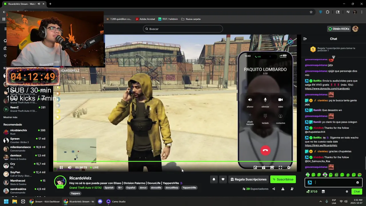Image resolution: width=366 pixels, height=206 pixels.
Task: Open linktr.ee/RicardoVelz link in chat
Action: coord(321,145)
